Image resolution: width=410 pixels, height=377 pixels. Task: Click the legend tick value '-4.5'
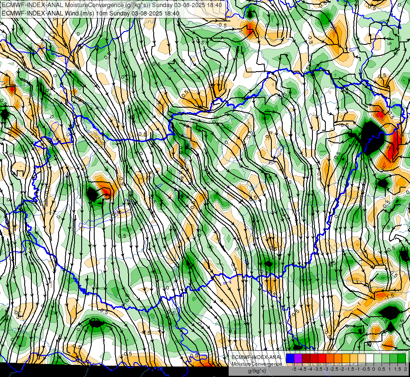[302, 369]
